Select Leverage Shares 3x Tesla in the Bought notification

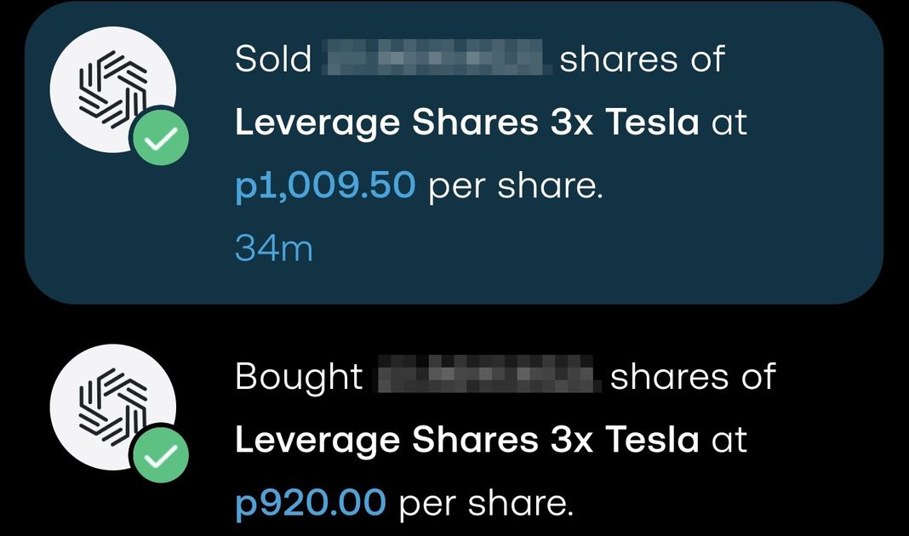click(466, 441)
